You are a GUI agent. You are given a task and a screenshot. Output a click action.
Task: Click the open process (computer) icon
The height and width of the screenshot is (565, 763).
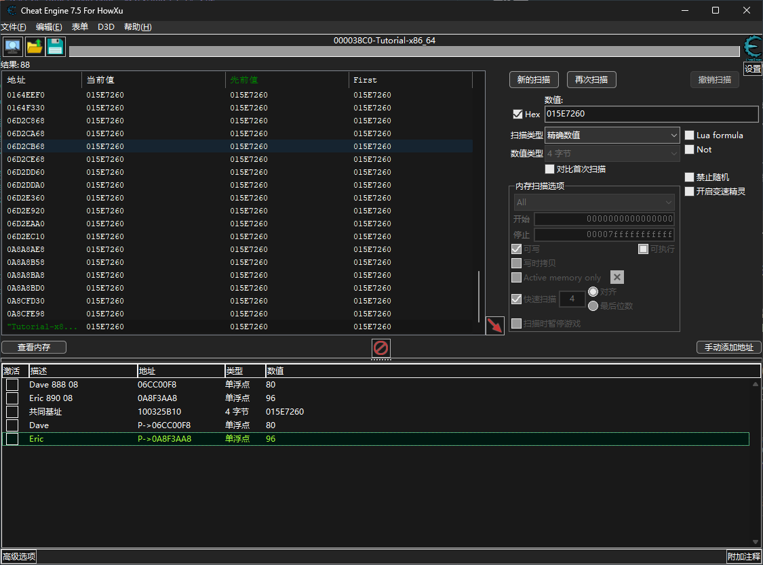[x=12, y=47]
